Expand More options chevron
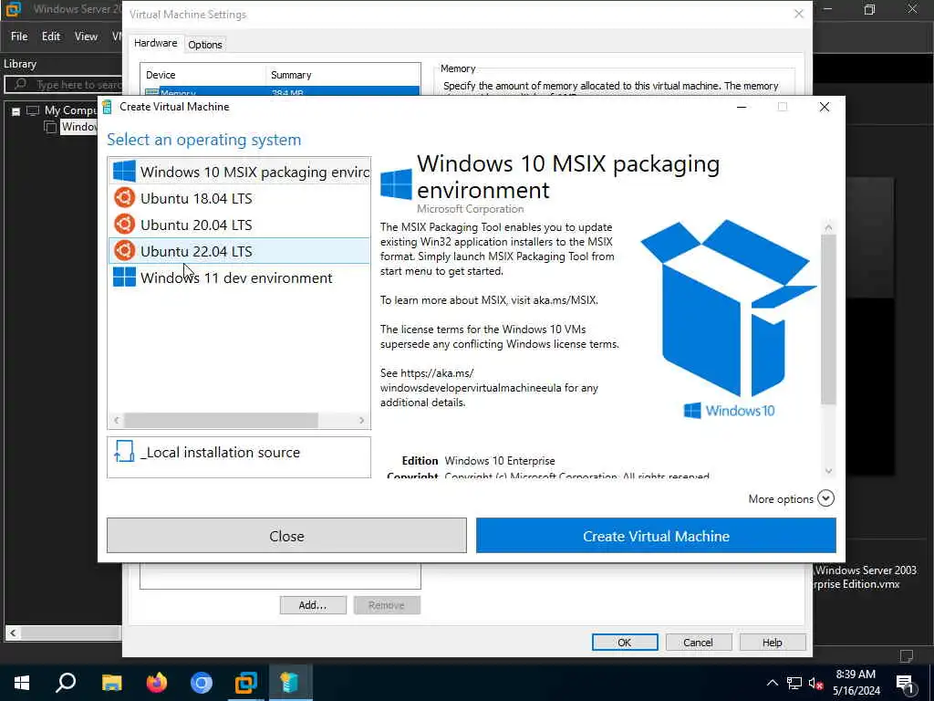Image resolution: width=934 pixels, height=701 pixels. (x=825, y=498)
